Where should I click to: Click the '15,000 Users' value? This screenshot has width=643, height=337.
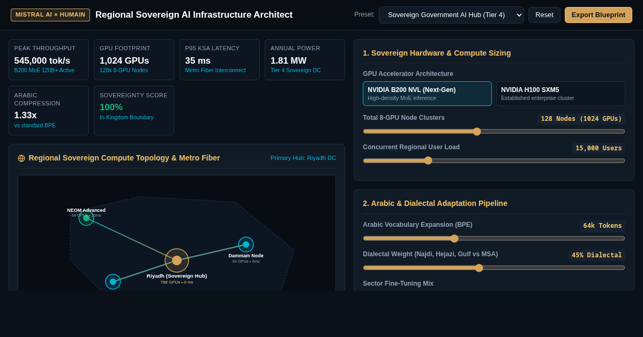tap(599, 148)
